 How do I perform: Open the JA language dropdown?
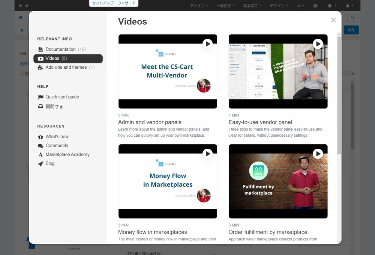301,6
